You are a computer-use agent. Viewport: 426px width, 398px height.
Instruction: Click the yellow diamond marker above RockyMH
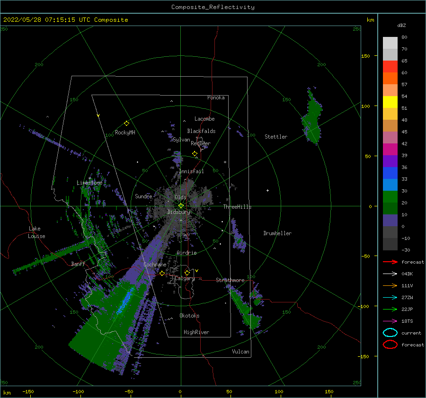point(126,124)
